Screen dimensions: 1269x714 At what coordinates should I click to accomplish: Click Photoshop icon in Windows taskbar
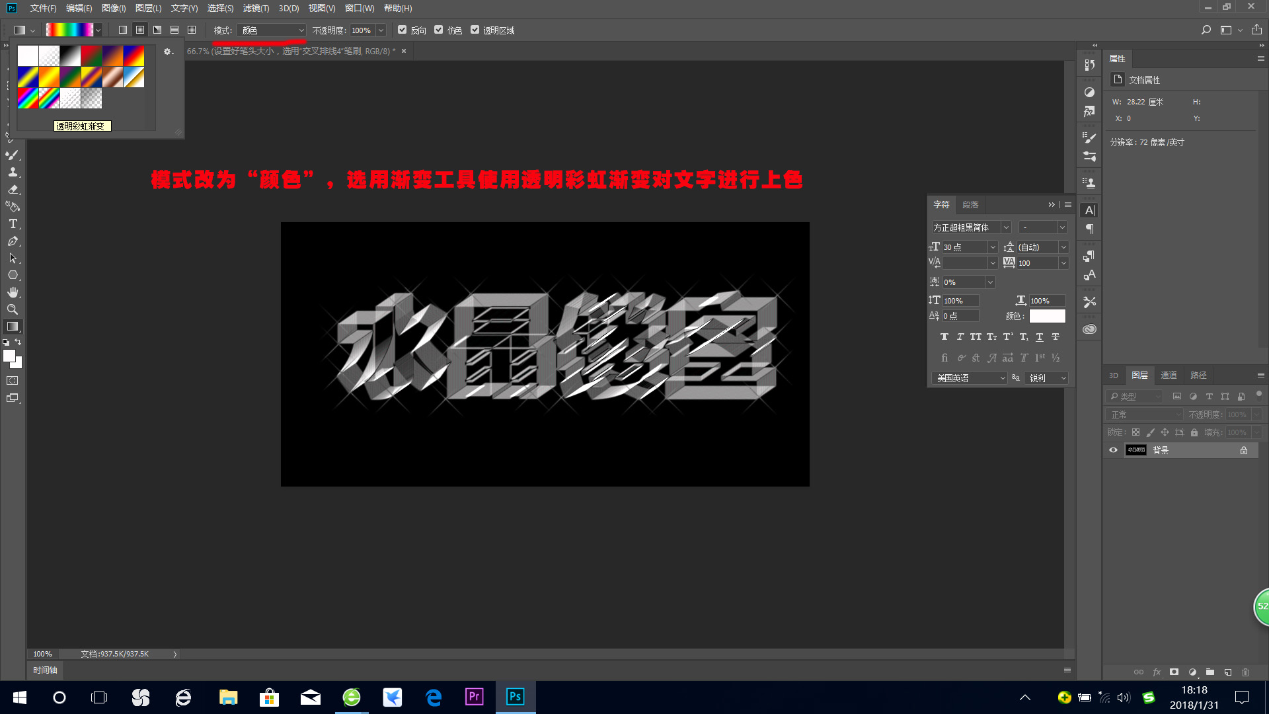coord(515,697)
